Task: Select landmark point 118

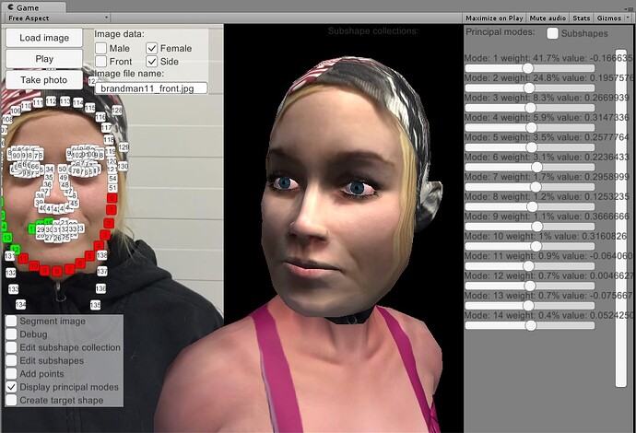Action: tap(109, 140)
